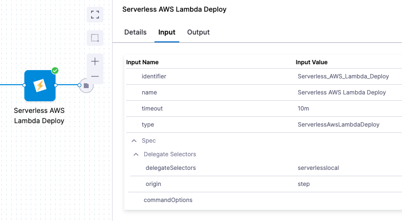Zoom out with the minus icon
This screenshot has width=402, height=221.
click(95, 76)
